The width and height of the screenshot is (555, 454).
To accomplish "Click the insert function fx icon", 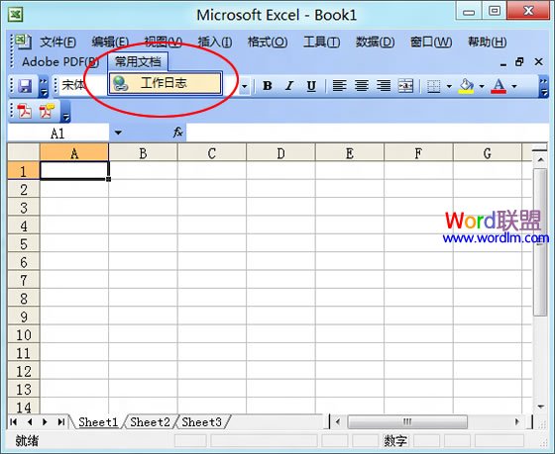I will (x=177, y=133).
